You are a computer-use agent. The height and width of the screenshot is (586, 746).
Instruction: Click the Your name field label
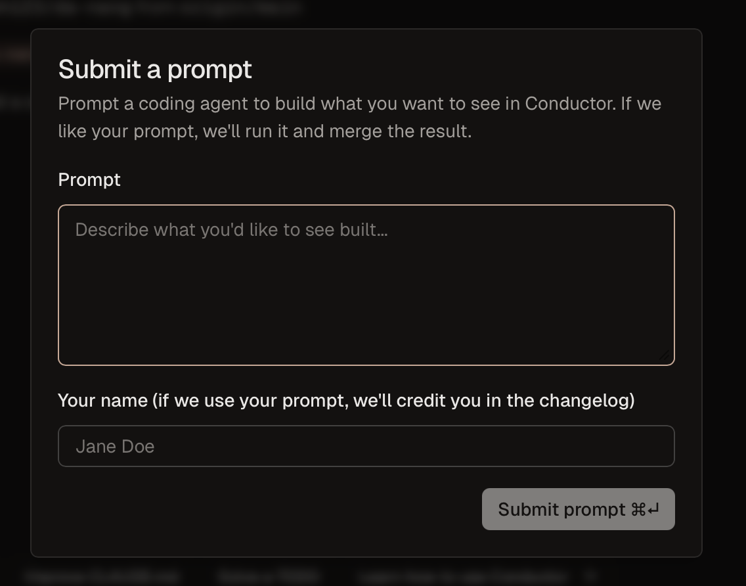pyautogui.click(x=346, y=400)
